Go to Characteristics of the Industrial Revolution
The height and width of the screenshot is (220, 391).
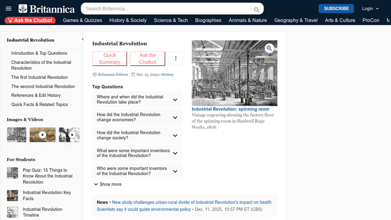point(41,65)
